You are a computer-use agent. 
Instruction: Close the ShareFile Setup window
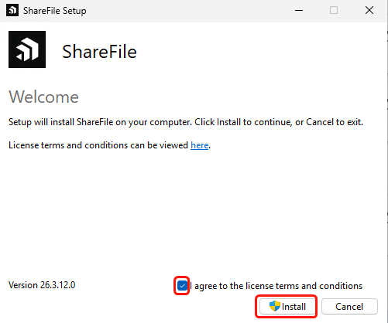click(x=369, y=11)
